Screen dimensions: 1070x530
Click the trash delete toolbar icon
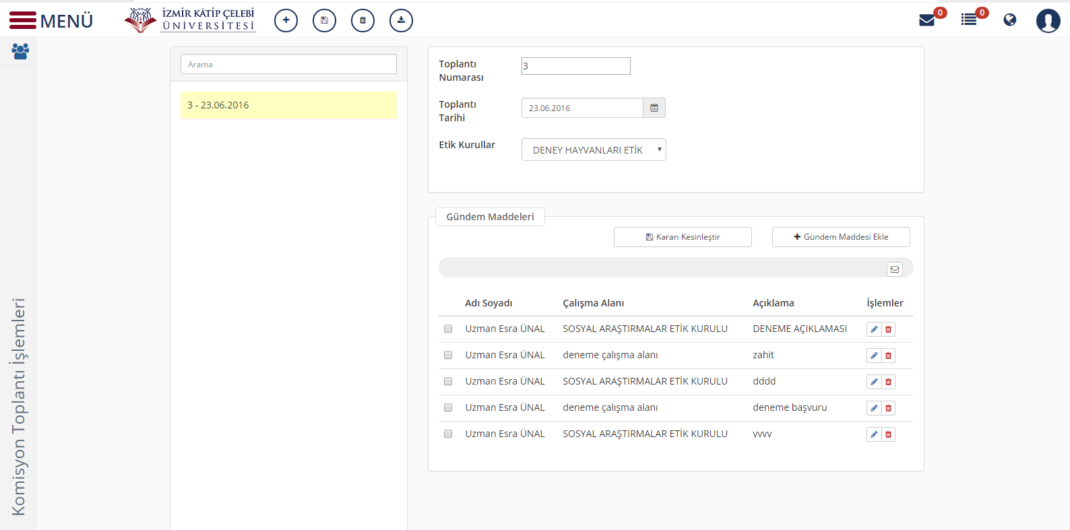coord(363,20)
